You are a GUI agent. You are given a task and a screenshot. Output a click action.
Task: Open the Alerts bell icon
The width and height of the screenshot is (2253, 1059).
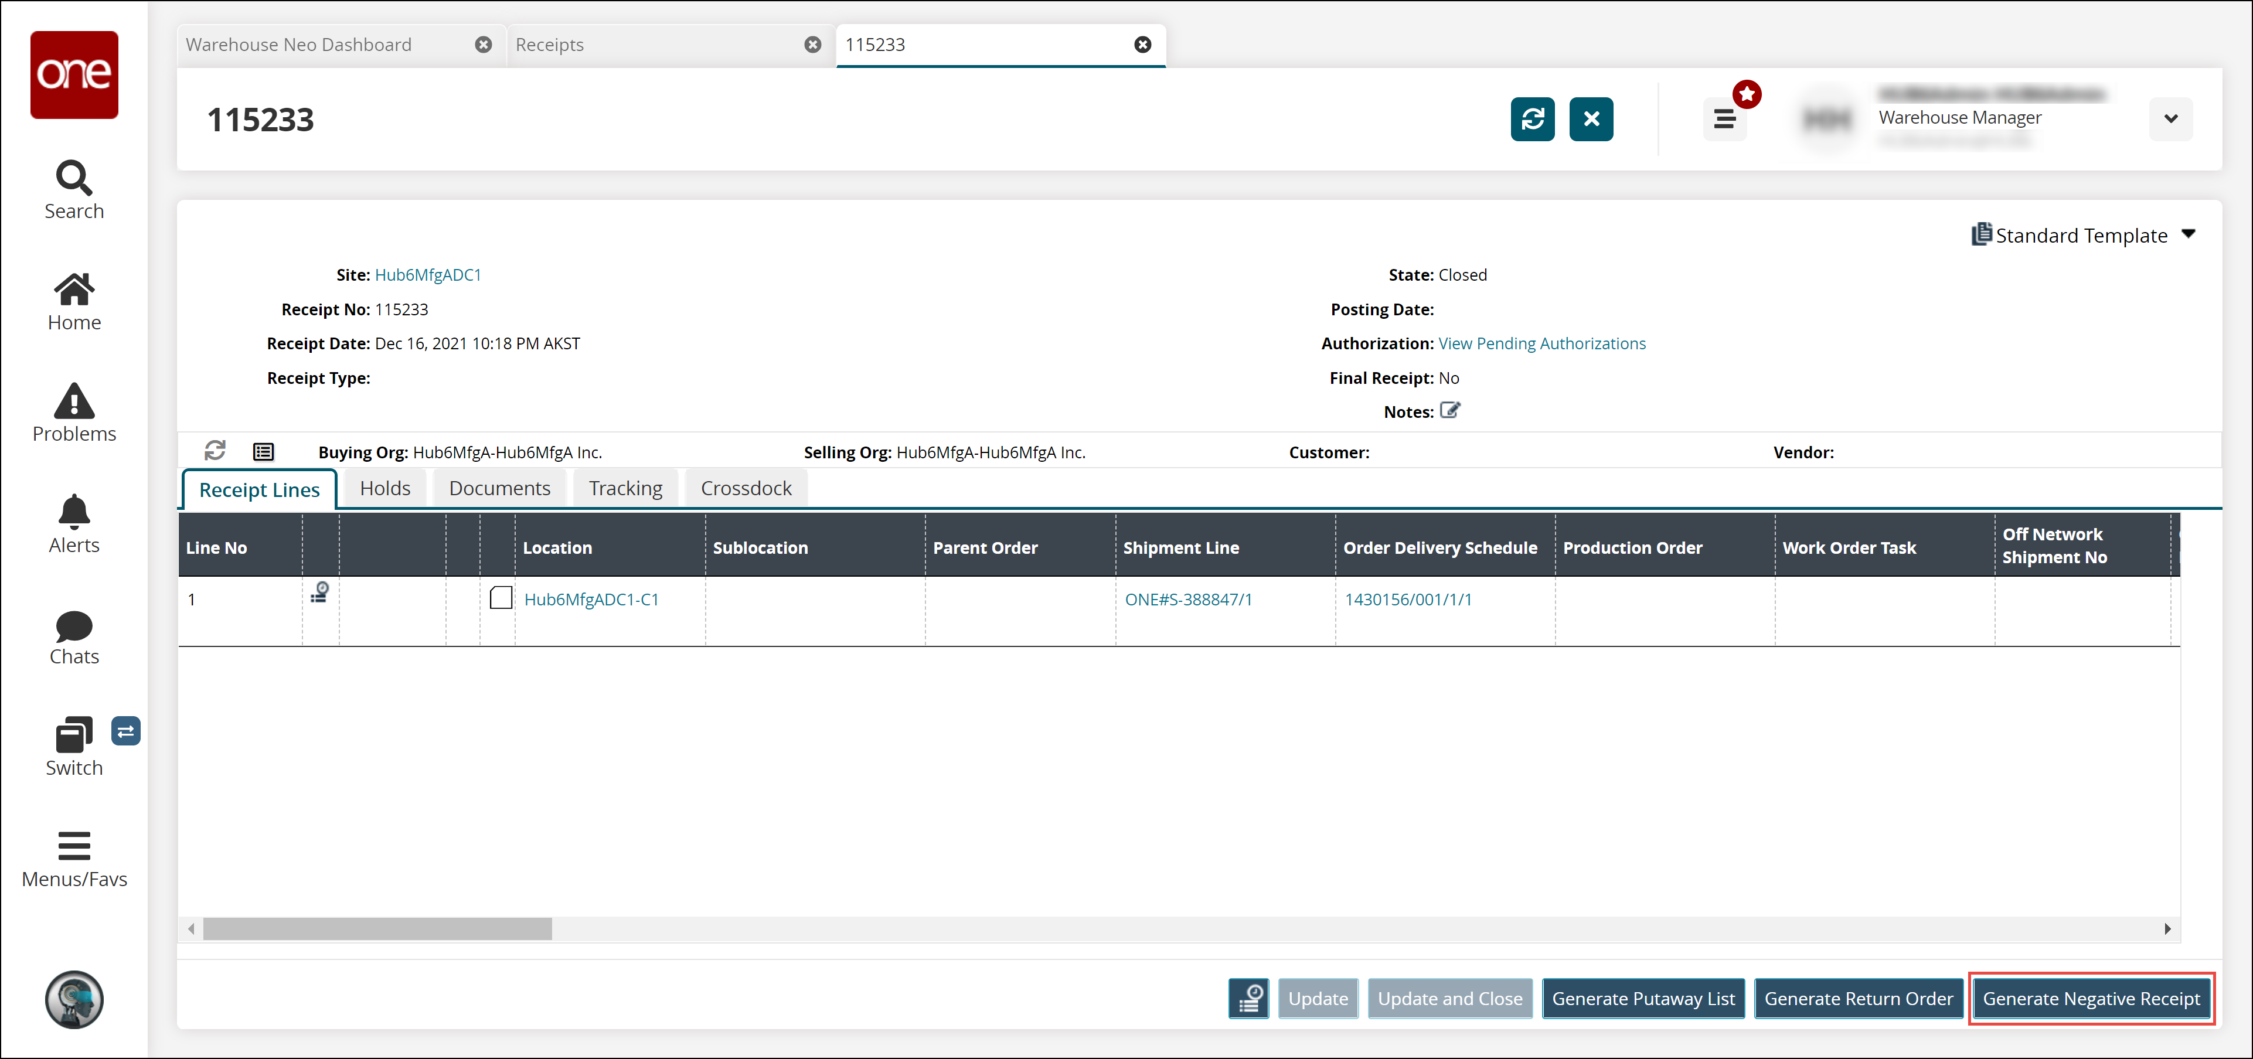[73, 512]
